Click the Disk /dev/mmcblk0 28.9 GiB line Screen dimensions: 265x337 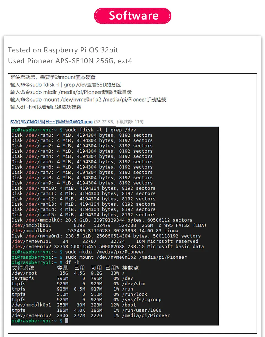(102, 220)
